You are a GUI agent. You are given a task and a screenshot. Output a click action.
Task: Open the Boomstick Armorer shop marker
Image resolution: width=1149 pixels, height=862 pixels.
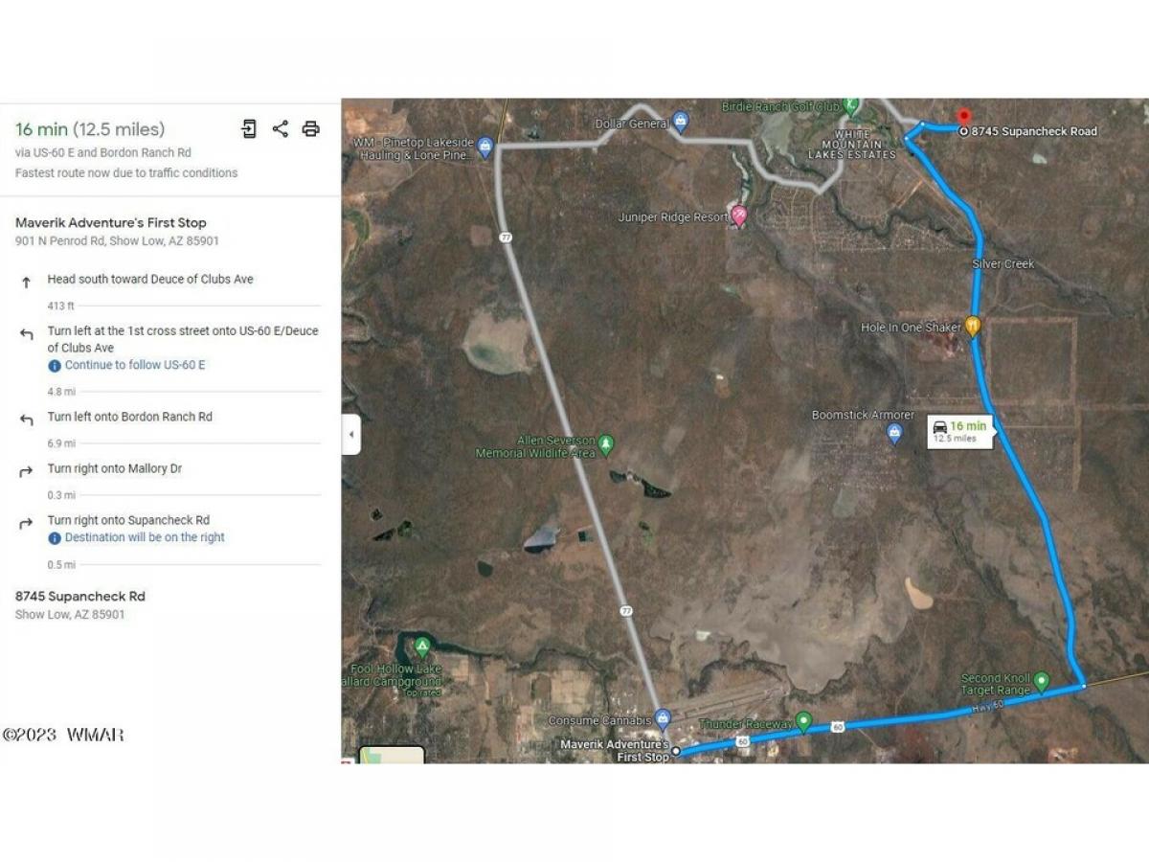[894, 434]
